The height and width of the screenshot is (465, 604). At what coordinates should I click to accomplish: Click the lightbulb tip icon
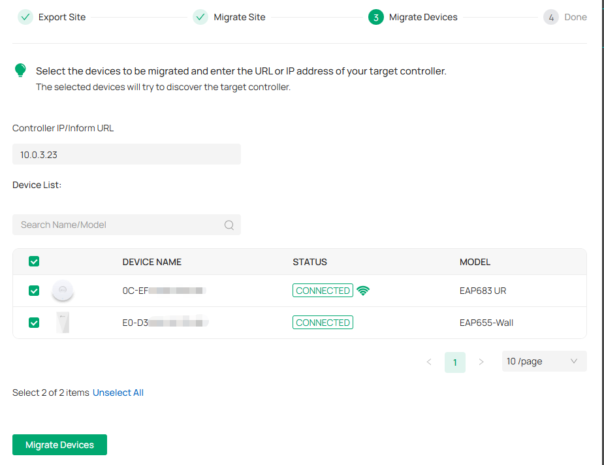(x=21, y=71)
